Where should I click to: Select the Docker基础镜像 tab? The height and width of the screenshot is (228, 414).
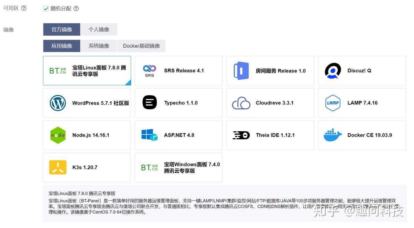pyautogui.click(x=141, y=46)
